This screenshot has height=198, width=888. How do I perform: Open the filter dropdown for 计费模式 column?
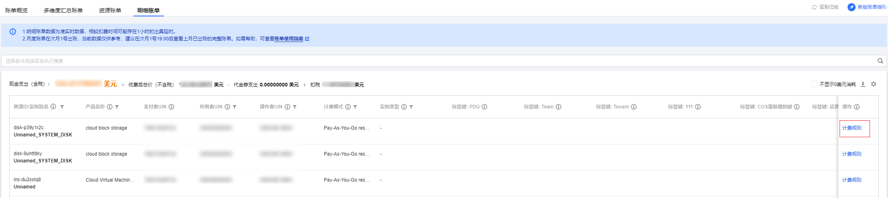coord(355,107)
